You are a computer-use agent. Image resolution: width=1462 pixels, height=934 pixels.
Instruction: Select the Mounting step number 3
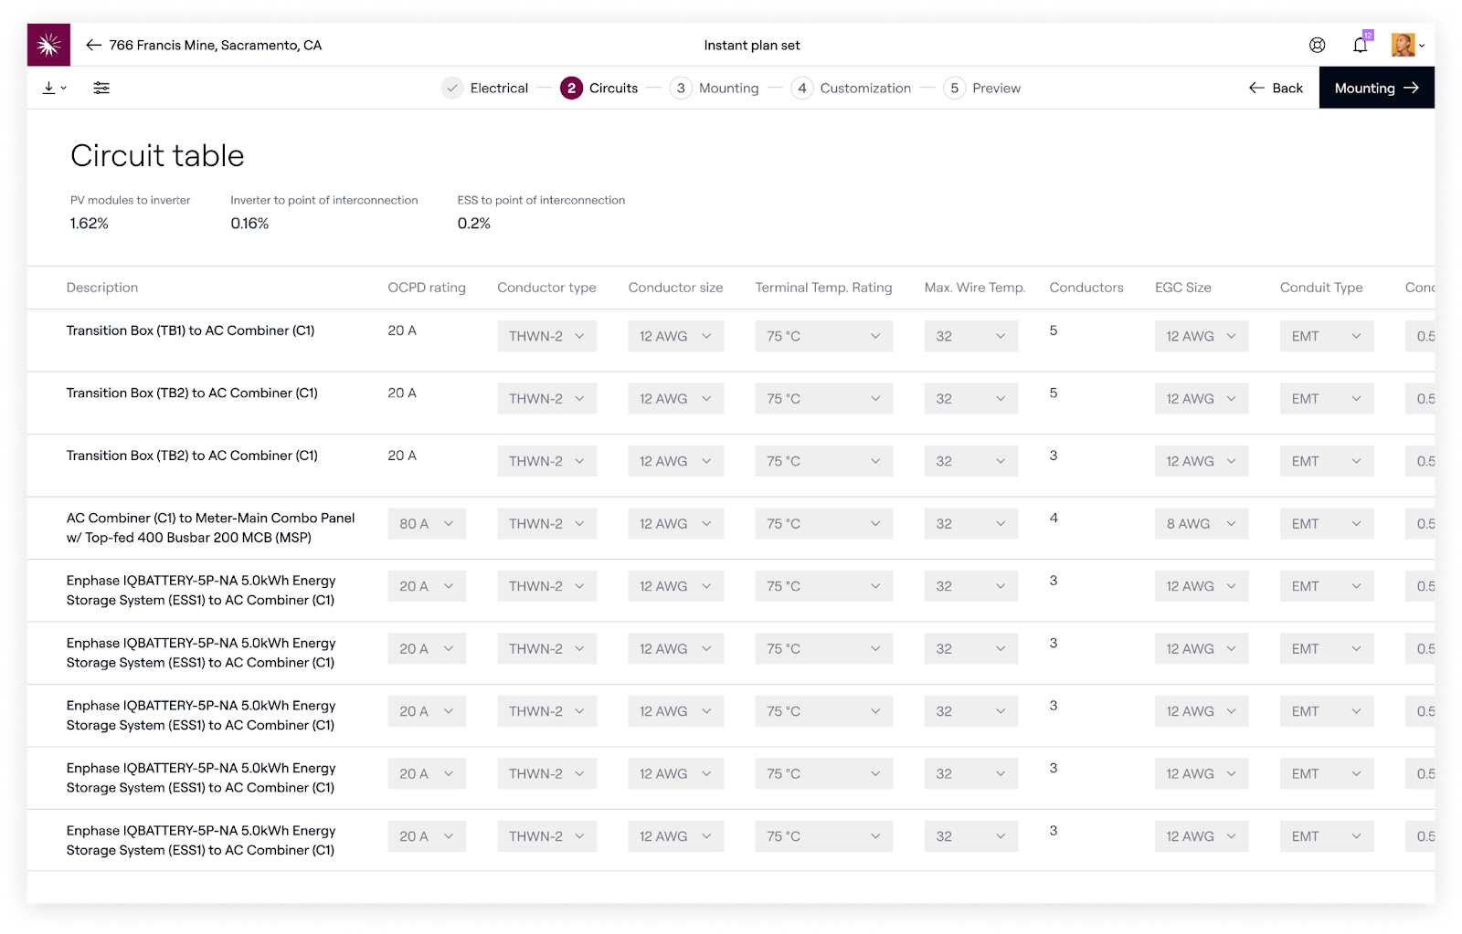pyautogui.click(x=681, y=88)
